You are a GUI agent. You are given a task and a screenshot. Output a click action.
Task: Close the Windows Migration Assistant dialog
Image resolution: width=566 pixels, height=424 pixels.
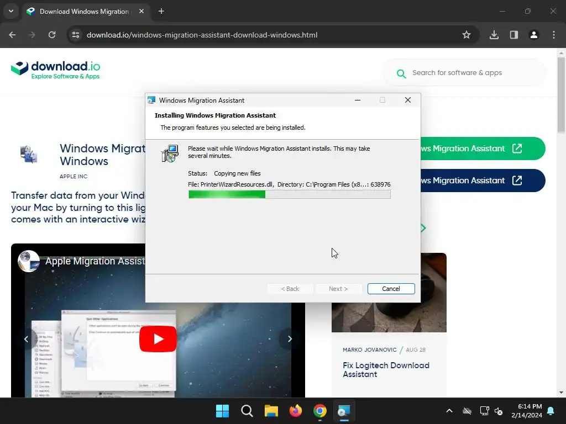pyautogui.click(x=408, y=100)
